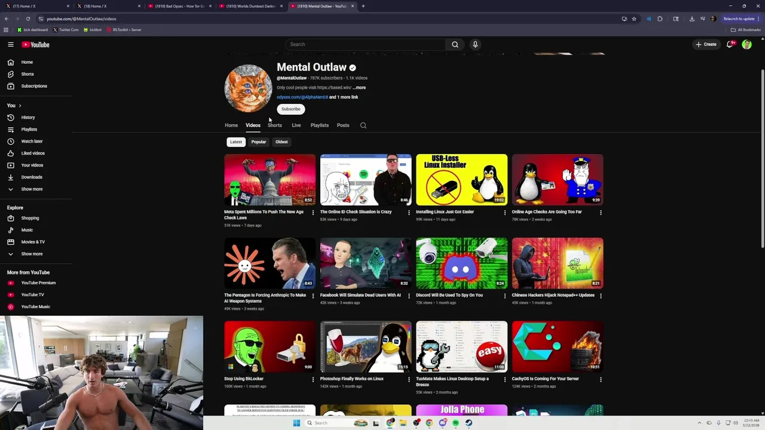Click the search magnifier button
This screenshot has width=765, height=430.
[455, 44]
